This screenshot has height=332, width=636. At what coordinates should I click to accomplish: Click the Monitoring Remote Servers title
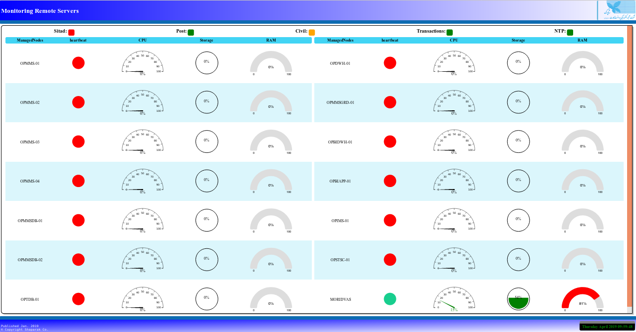point(40,11)
